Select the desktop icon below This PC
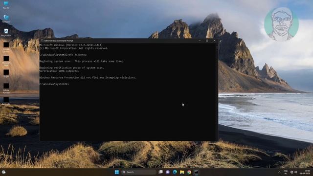The width and height of the screenshot is (313, 176). coord(6,19)
